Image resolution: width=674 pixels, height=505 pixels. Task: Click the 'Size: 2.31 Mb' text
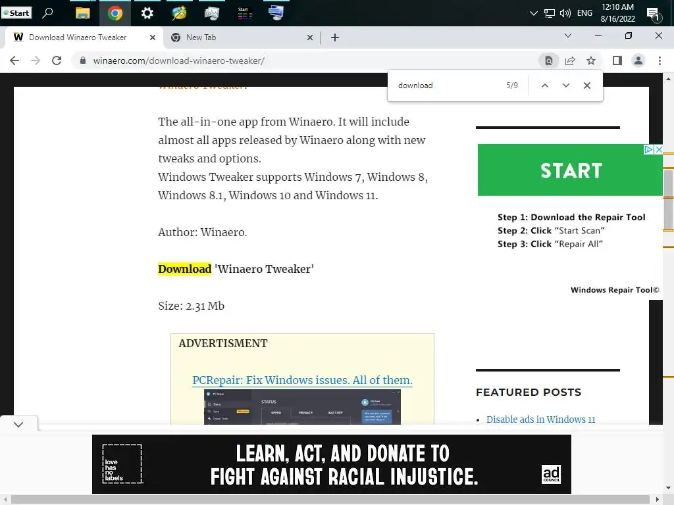point(192,306)
